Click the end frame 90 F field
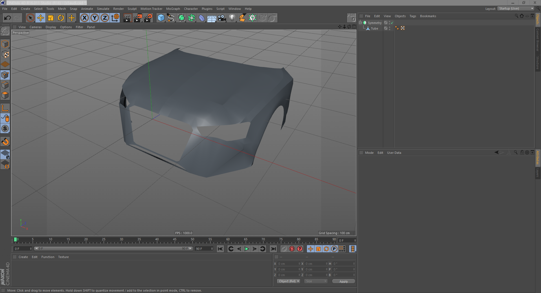 coord(204,248)
